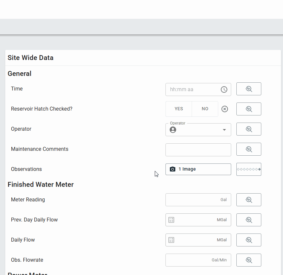Open trend analysis for Meter Reading
Viewport: 283px width, 275px height.
click(249, 200)
